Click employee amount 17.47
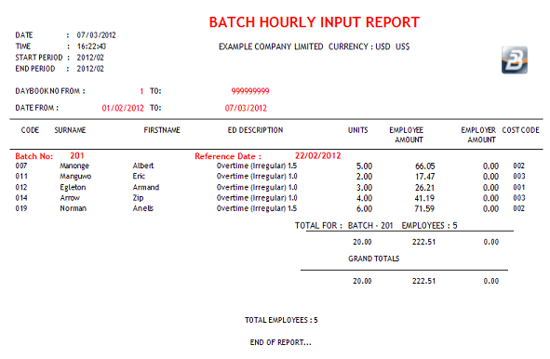 (424, 177)
